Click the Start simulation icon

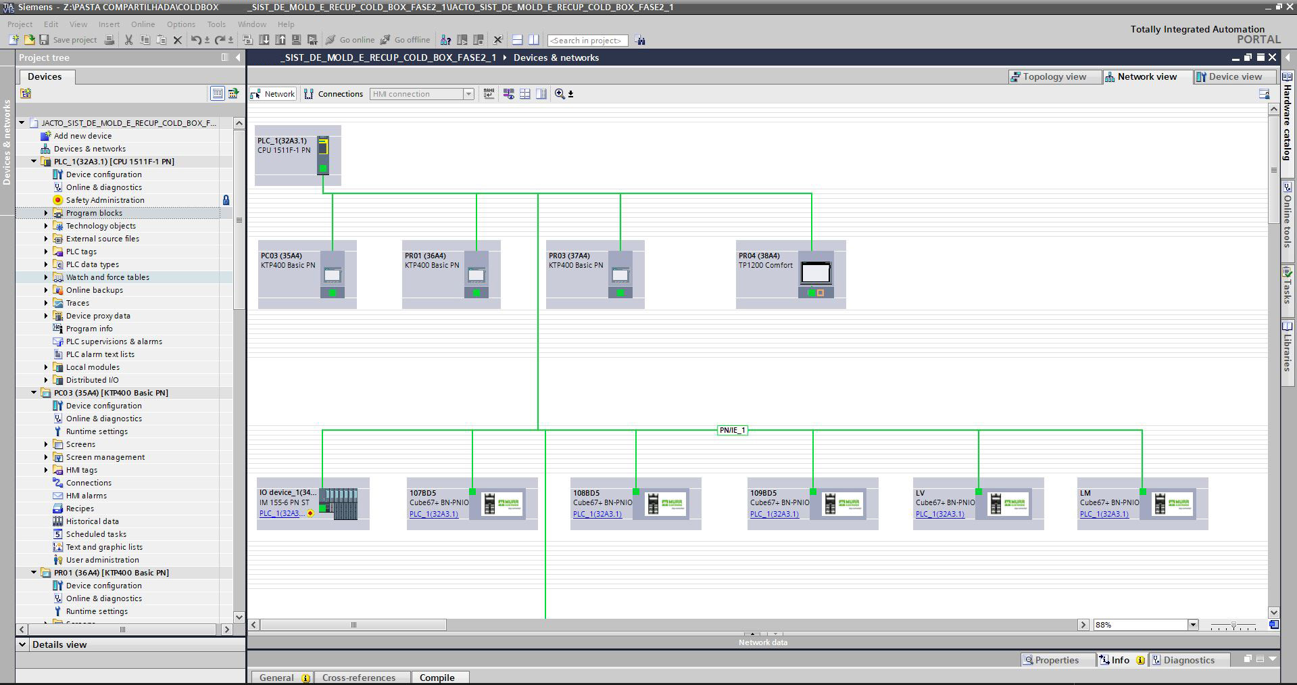312,40
